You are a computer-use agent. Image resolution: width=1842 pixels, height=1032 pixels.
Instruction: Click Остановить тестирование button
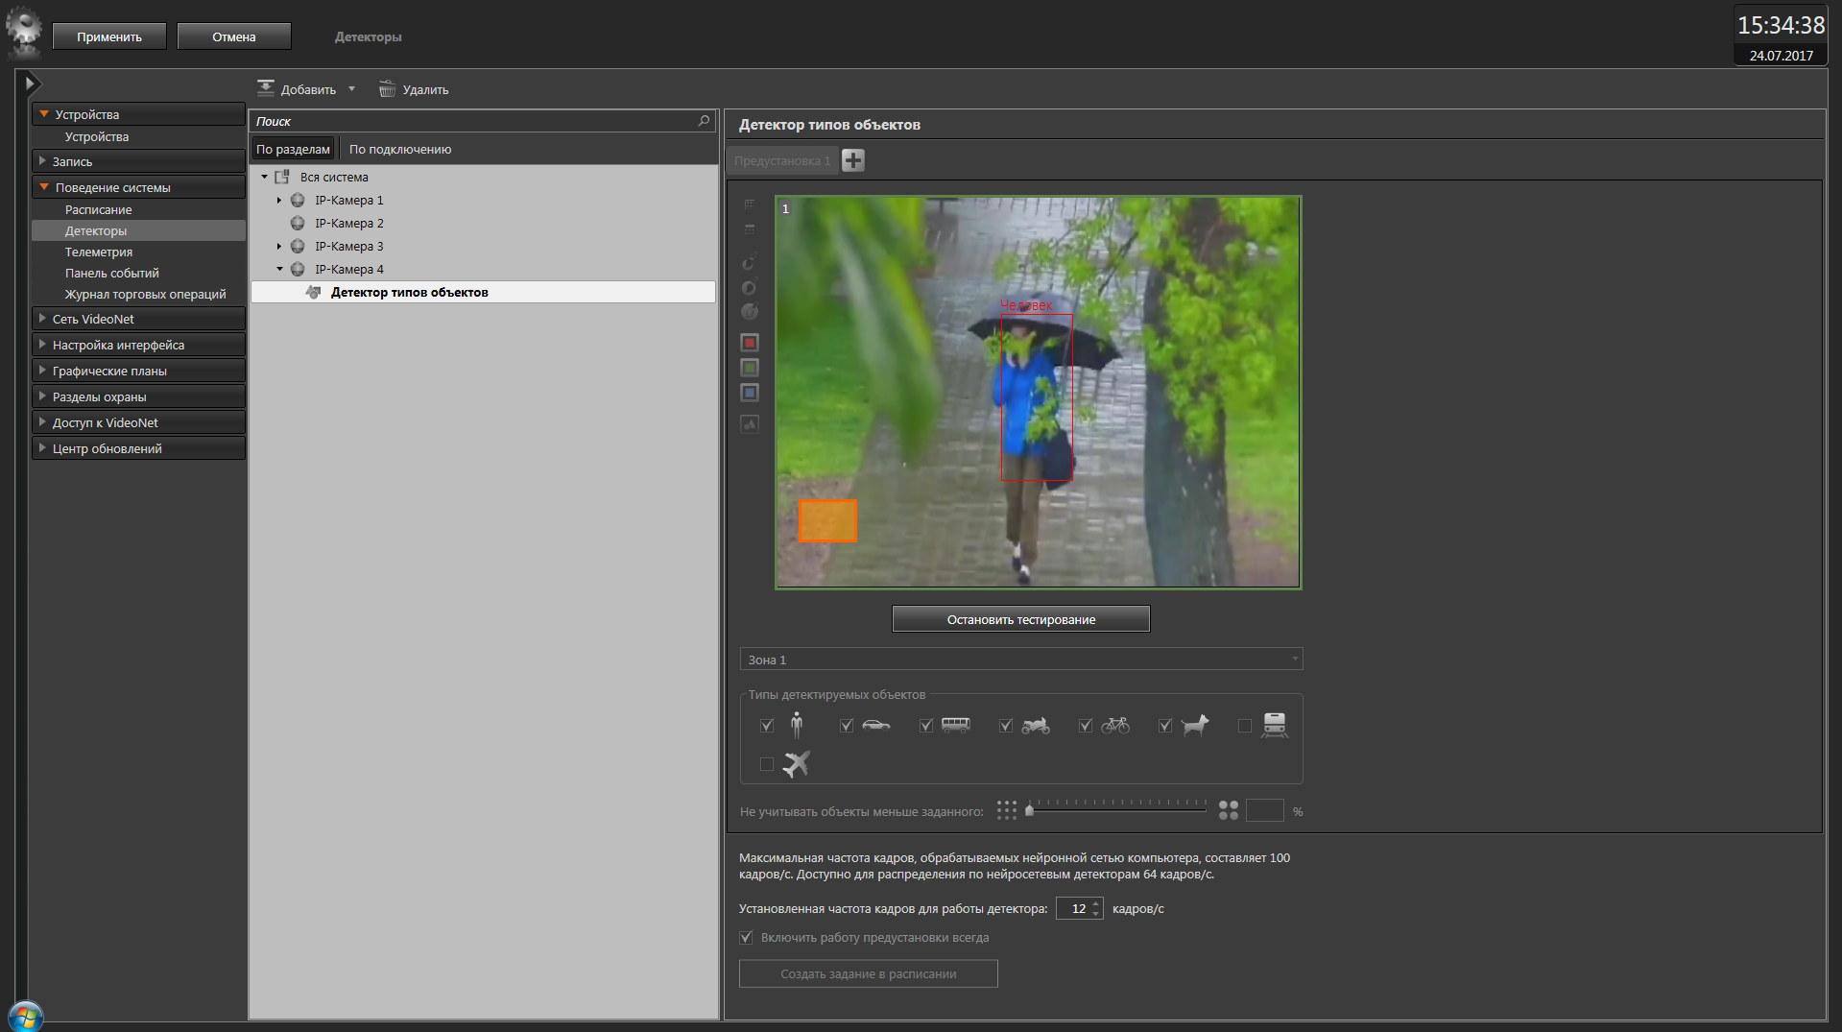[x=1021, y=619]
